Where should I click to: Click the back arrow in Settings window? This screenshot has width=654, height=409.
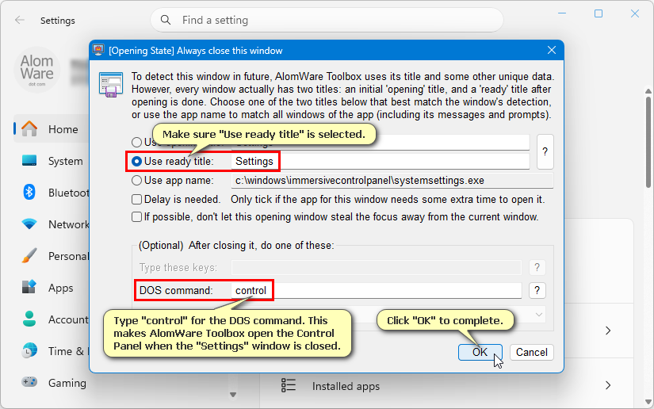[20, 20]
